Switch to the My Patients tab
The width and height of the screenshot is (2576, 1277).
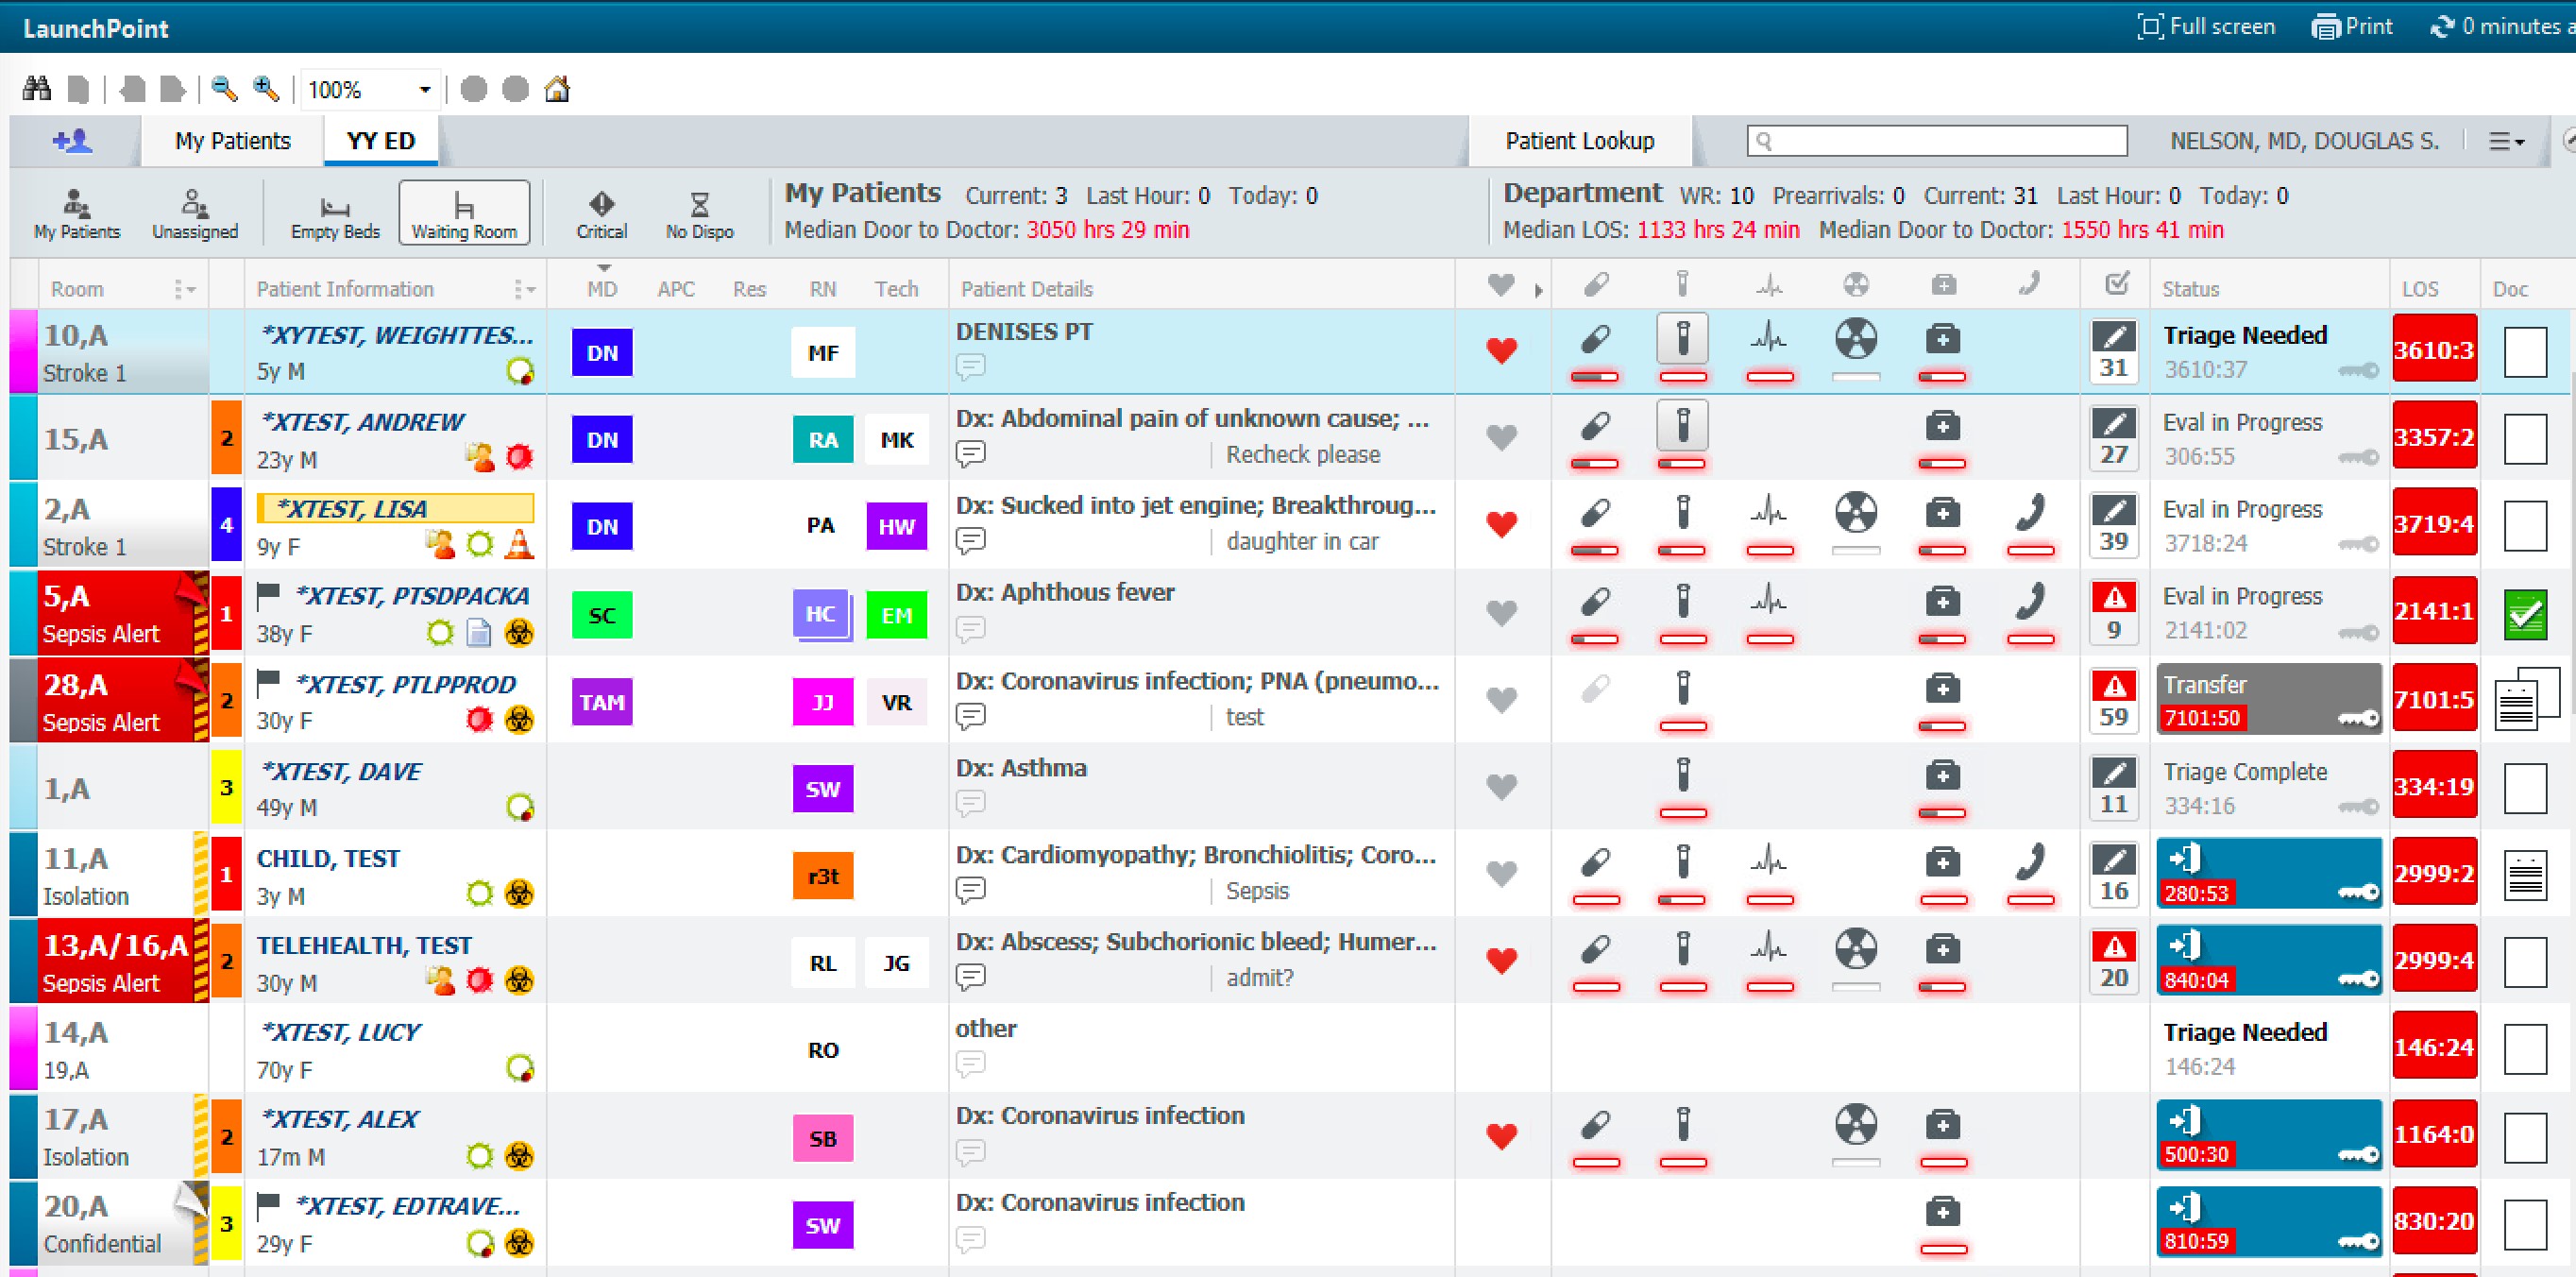pyautogui.click(x=232, y=141)
